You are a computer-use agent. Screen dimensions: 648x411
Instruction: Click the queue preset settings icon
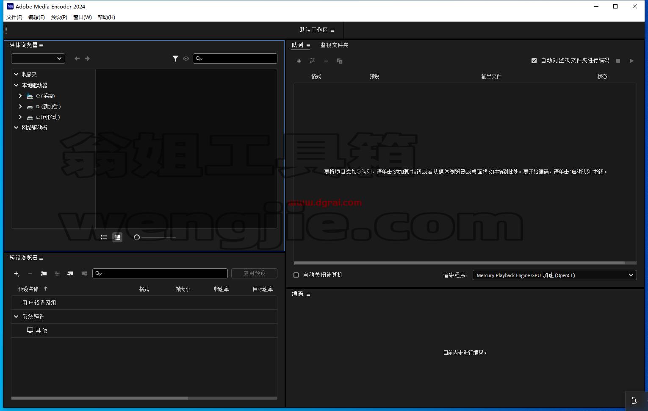coord(313,61)
